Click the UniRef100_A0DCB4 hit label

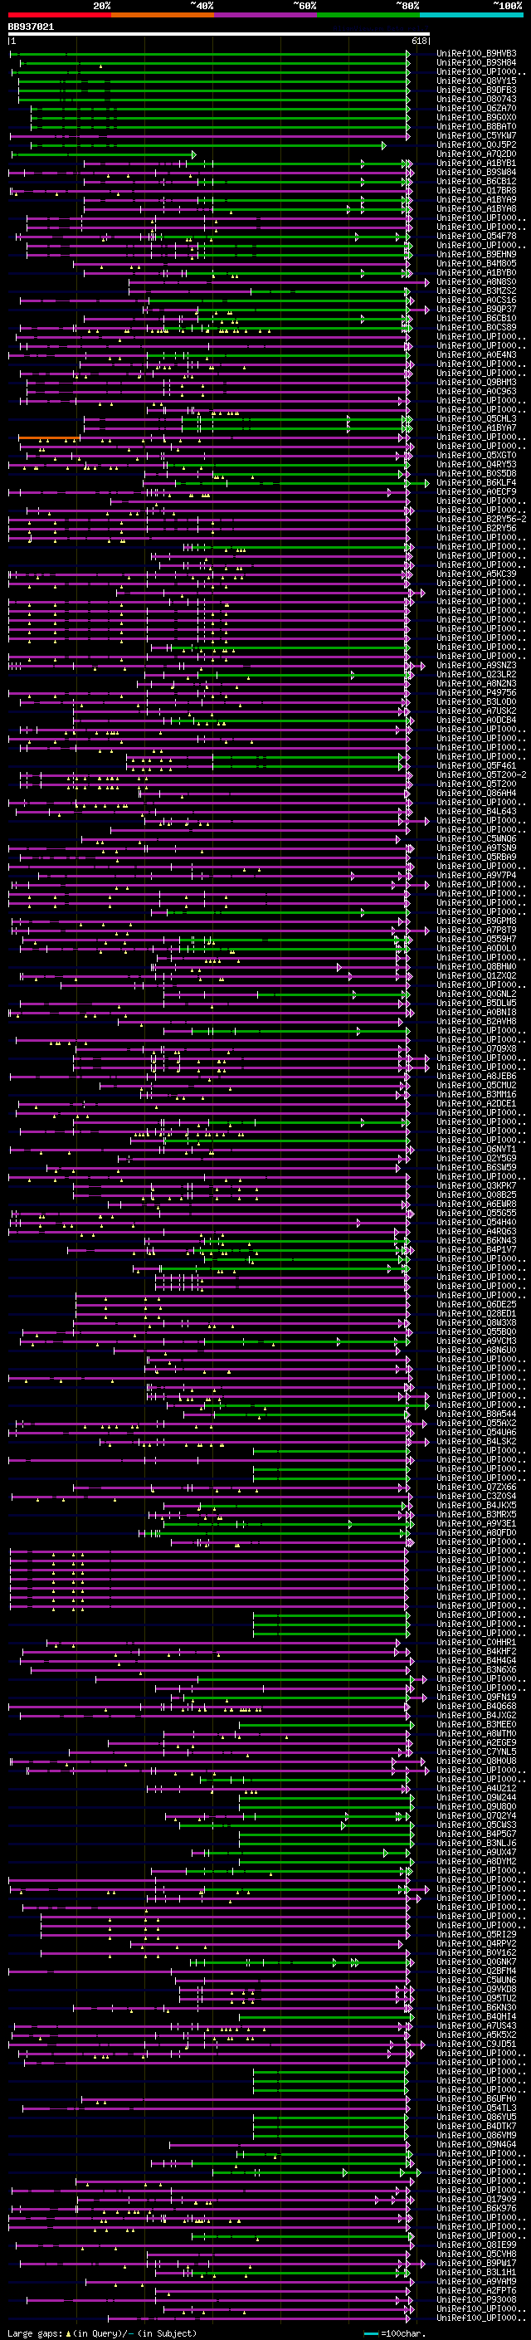pos(476,721)
